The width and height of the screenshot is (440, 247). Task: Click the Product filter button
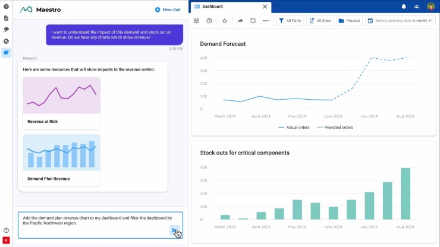pyautogui.click(x=349, y=21)
